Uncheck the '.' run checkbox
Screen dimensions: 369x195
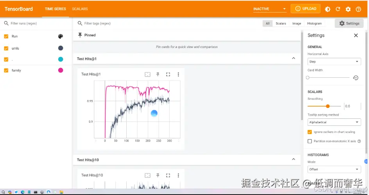[x=6, y=59]
